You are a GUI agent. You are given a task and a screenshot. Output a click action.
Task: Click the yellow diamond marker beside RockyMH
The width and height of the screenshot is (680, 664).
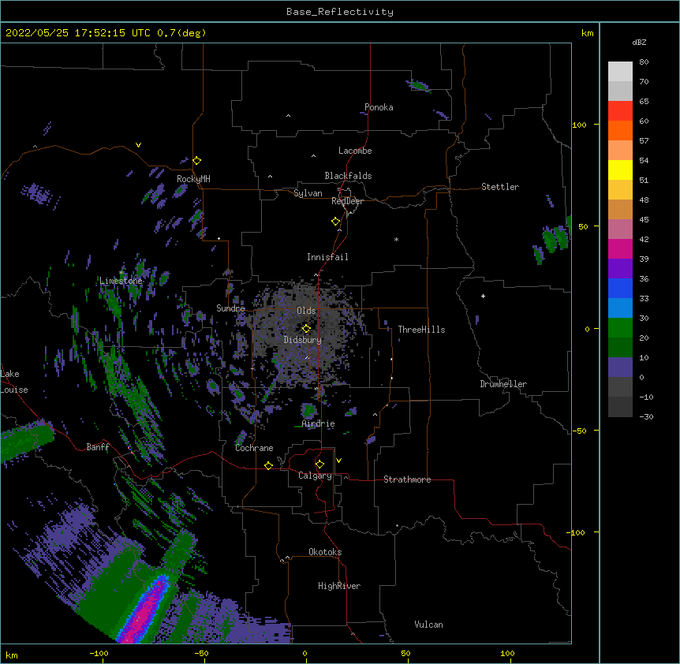(x=196, y=161)
